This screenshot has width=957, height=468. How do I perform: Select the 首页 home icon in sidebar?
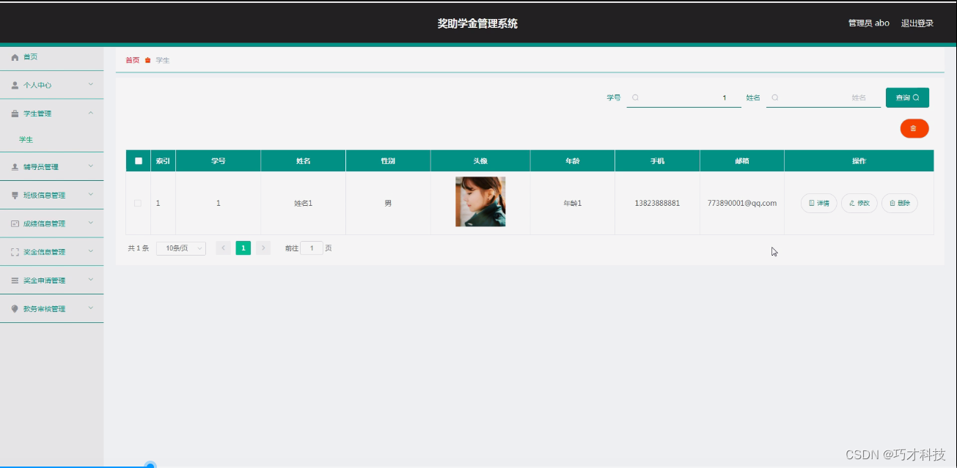click(x=15, y=57)
